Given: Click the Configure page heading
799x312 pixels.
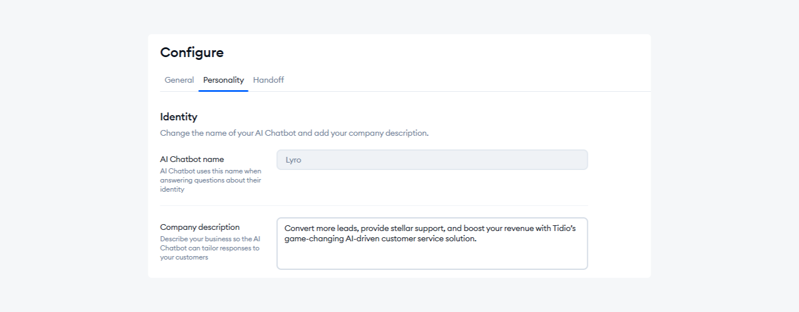Looking at the screenshot, I should pyautogui.click(x=192, y=52).
